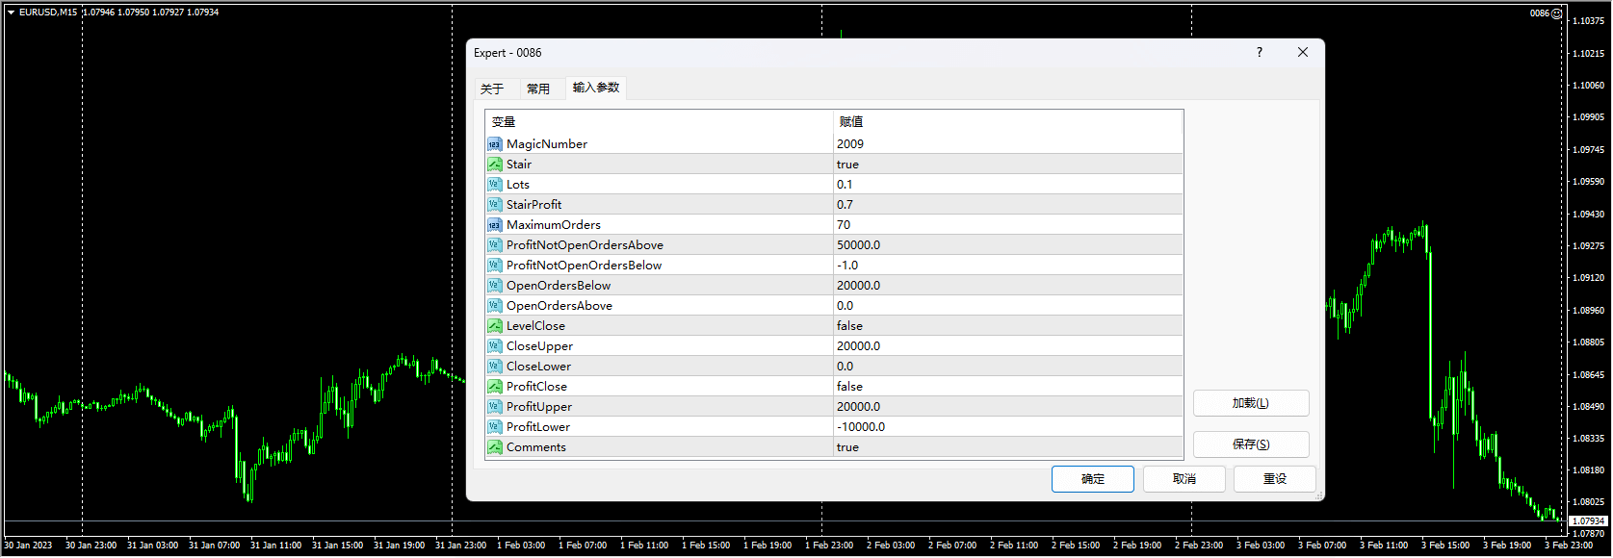Select the Comments value true
This screenshot has width=1613, height=558.
tap(847, 447)
